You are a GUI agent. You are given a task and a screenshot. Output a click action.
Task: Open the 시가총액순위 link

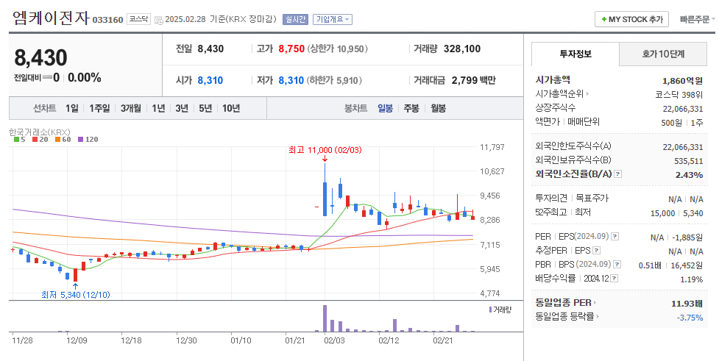coord(562,94)
